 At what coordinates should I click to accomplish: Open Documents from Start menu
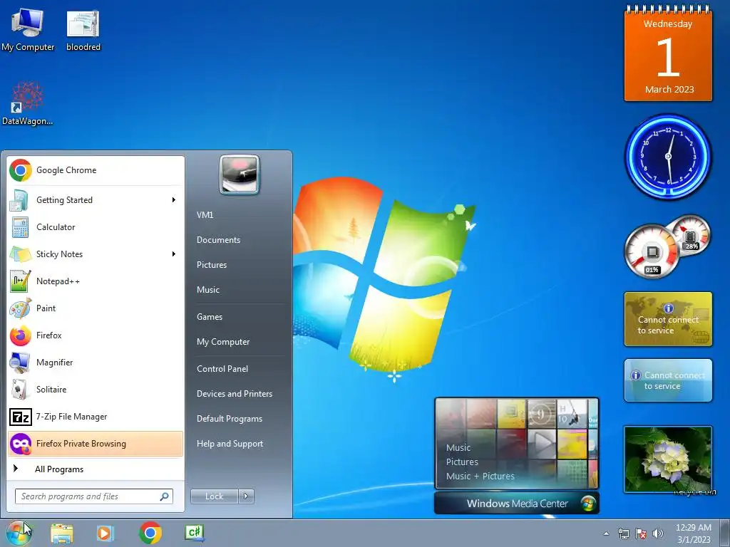[218, 240]
